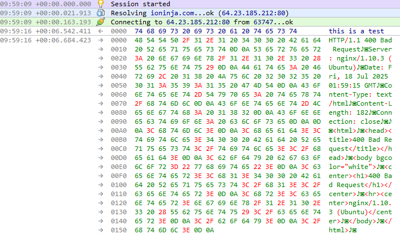This screenshot has width=400, height=234.
Task: Click the right arrow on offset 0050 row
Action: point(101,85)
